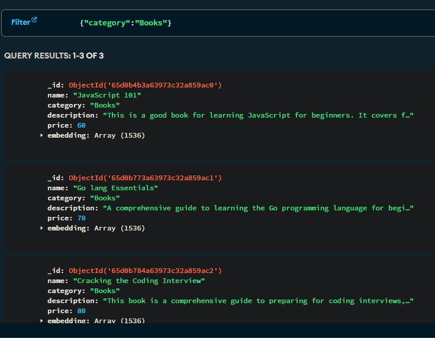Click the price value 80
The image size is (435, 338).
click(81, 311)
